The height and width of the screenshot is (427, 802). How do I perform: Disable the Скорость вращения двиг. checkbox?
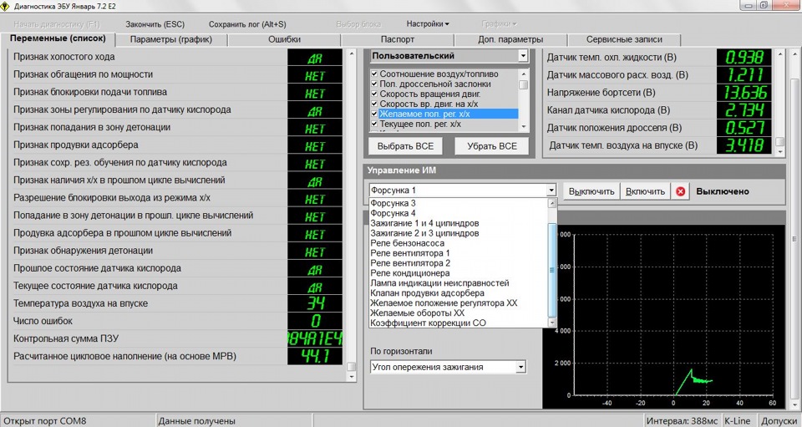coord(374,94)
